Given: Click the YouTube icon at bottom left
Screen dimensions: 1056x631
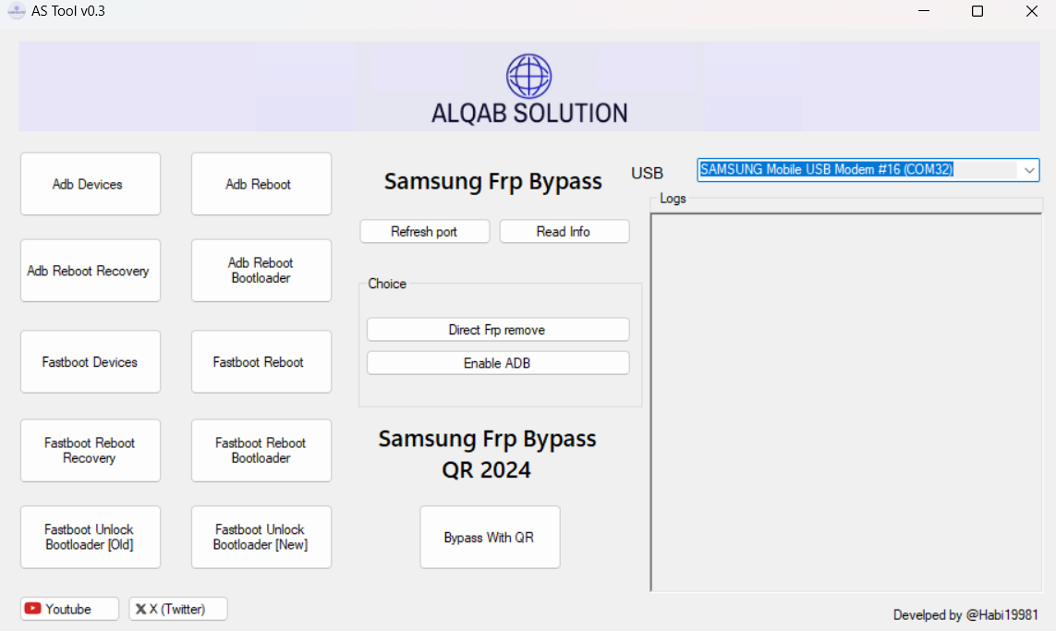Looking at the screenshot, I should coord(33,609).
